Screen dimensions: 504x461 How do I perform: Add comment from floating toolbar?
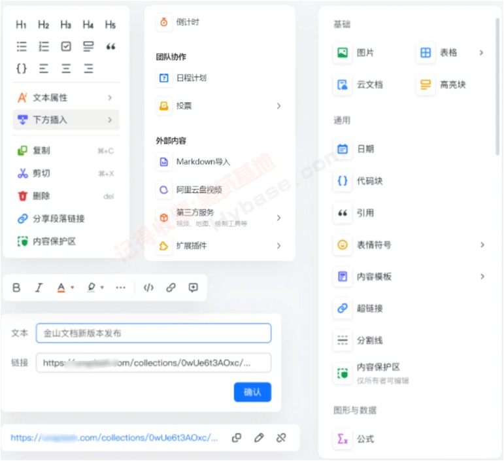(193, 288)
